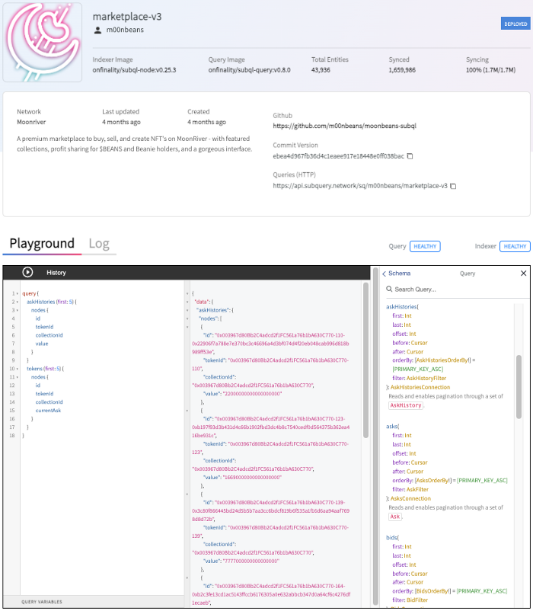Select query image onfinality/subql-query:v0.8.0
The image size is (533, 611).
pyautogui.click(x=249, y=70)
